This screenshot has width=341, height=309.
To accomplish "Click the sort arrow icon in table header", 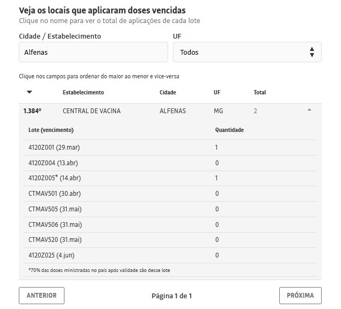I will coord(30,92).
